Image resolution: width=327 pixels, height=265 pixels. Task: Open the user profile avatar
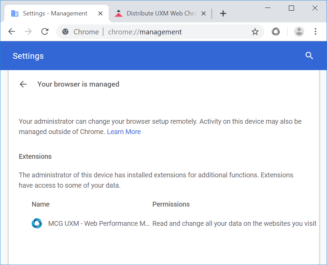[x=299, y=32]
